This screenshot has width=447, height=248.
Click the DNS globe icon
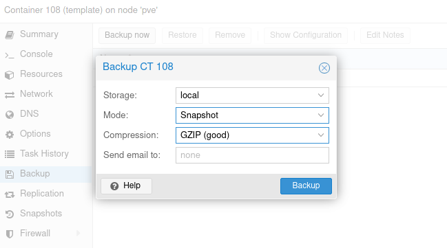[x=10, y=114]
